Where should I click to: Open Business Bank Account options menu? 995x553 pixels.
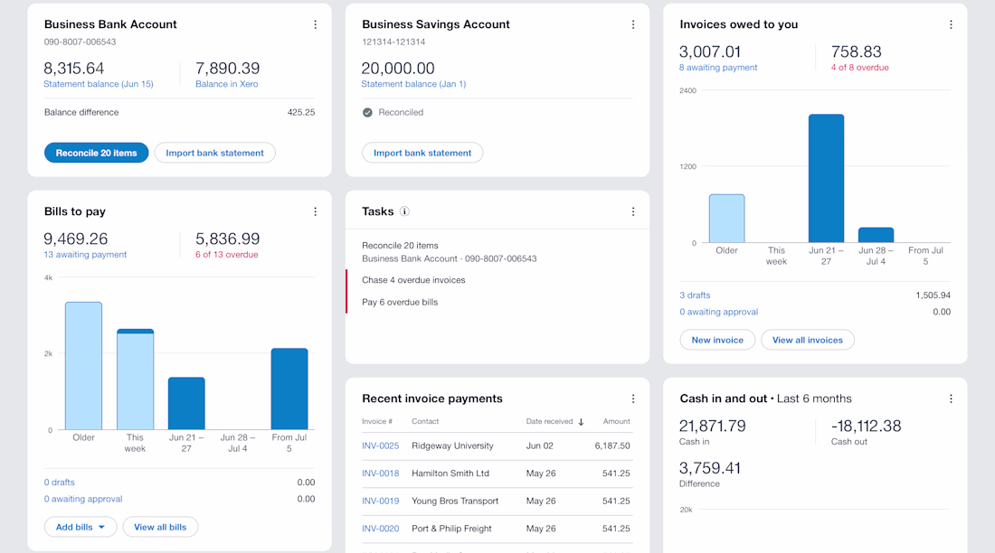pyautogui.click(x=316, y=24)
